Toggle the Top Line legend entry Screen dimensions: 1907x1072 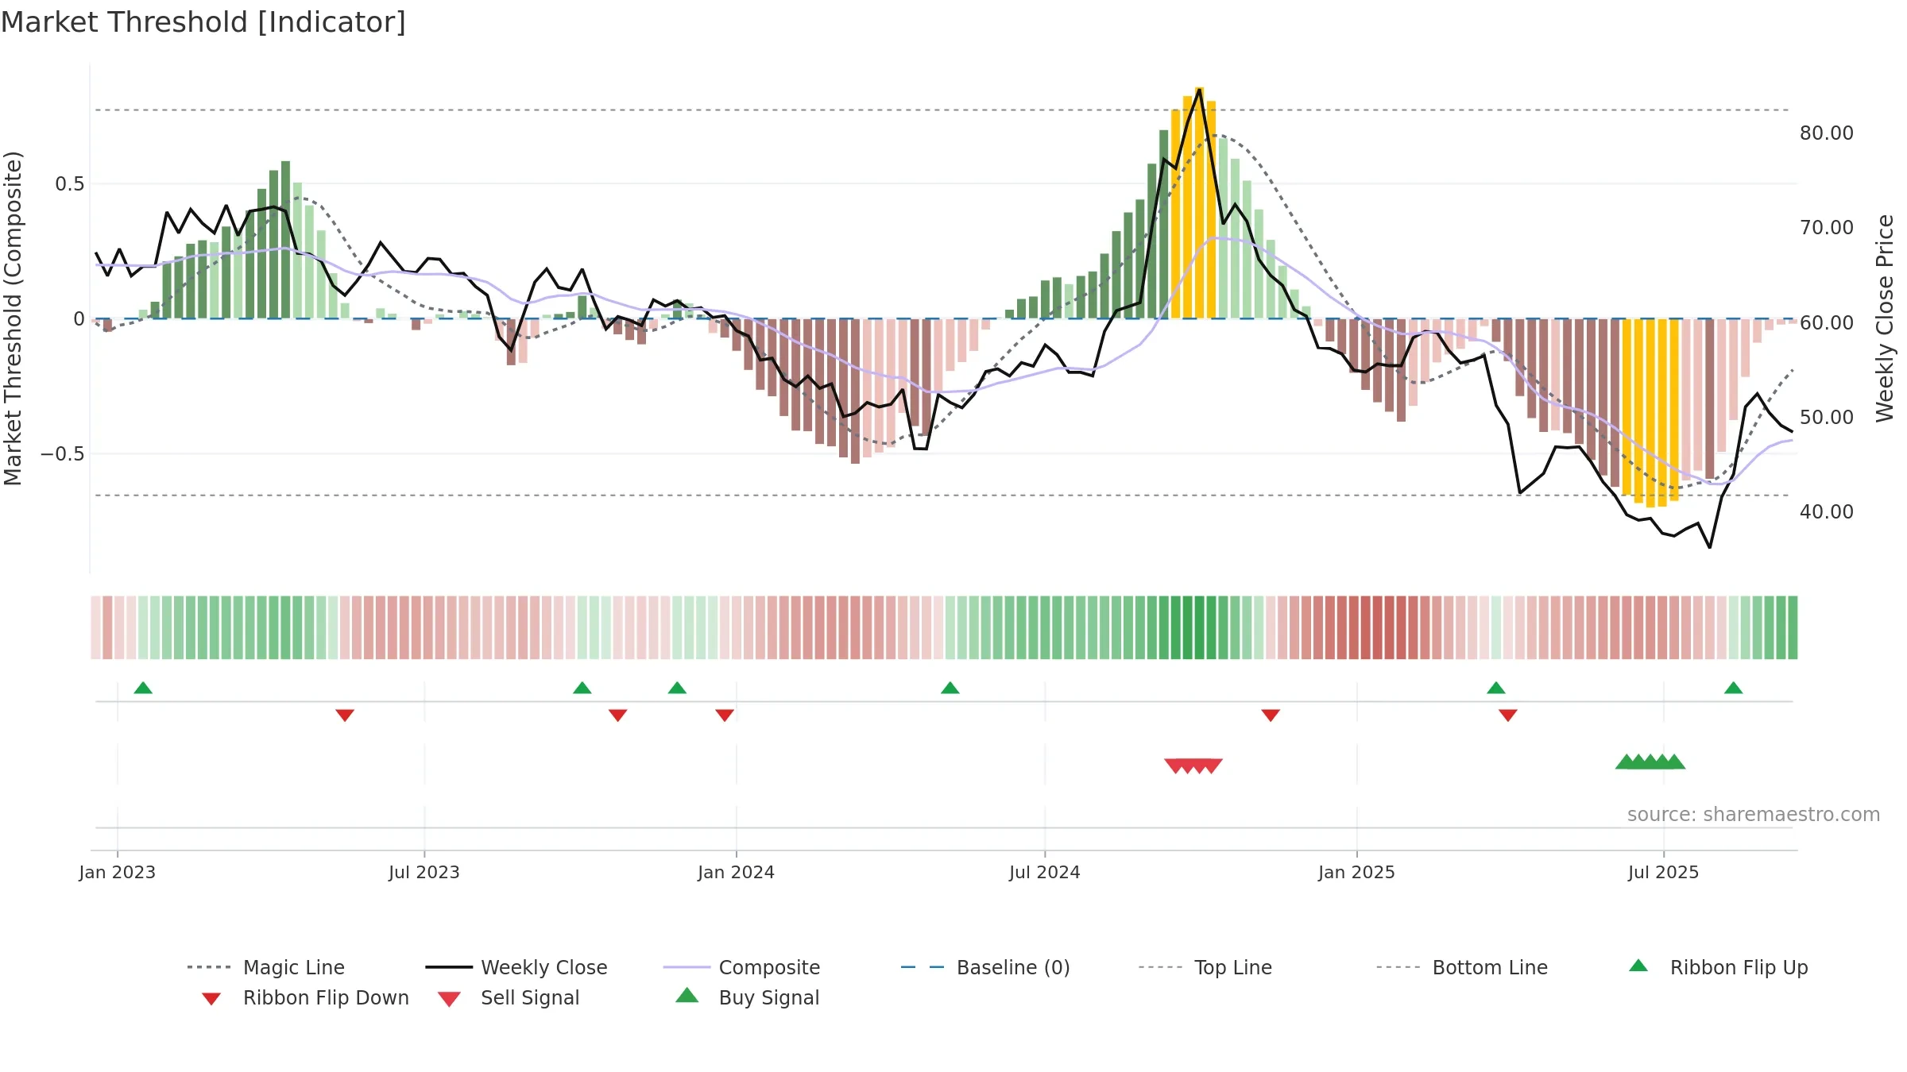point(1205,967)
